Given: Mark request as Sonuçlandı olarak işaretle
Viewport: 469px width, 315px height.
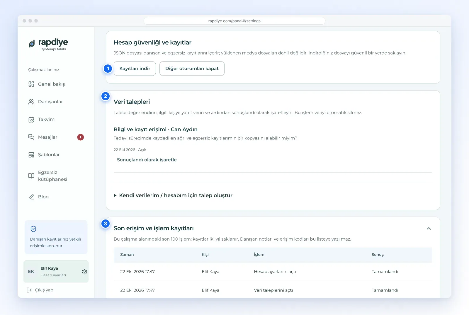Looking at the screenshot, I should click(x=147, y=160).
